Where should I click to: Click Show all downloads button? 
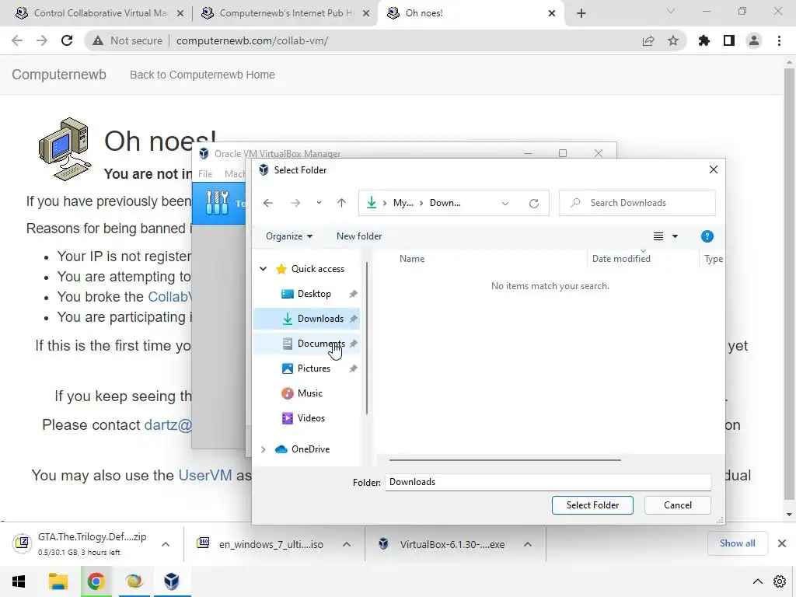click(x=737, y=543)
